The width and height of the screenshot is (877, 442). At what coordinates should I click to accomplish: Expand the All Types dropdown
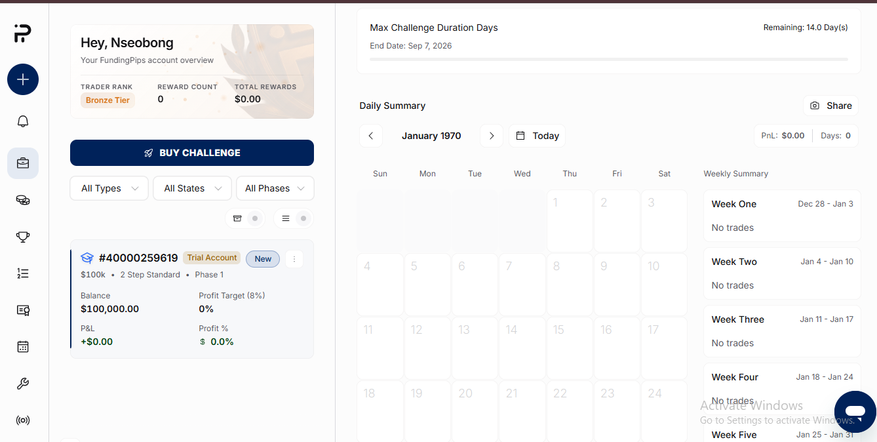coord(109,188)
